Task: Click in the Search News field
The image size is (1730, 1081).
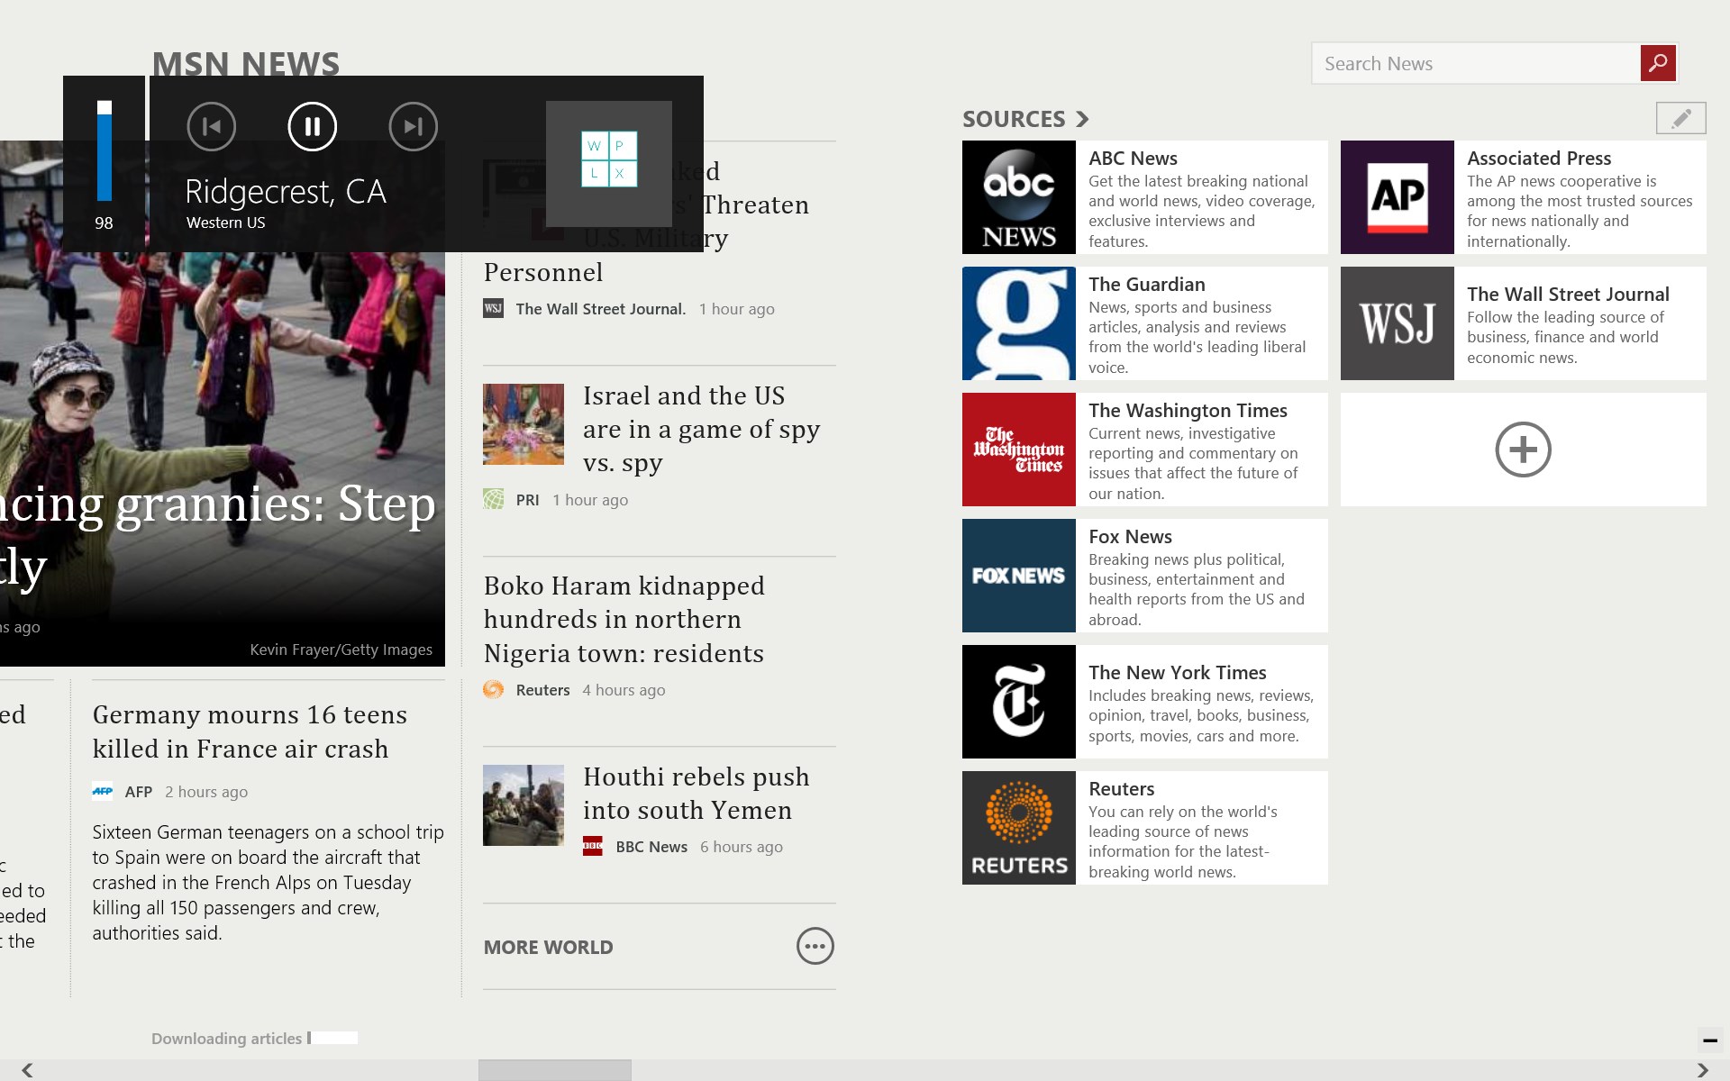Action: [x=1475, y=63]
